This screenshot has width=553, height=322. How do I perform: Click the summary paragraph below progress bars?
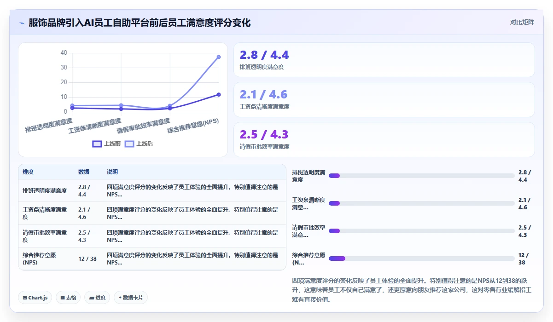[x=412, y=290]
